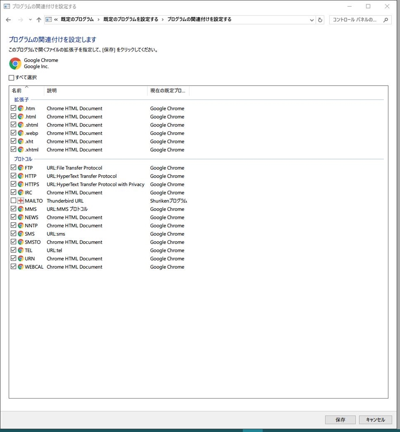Click the 保存 button
This screenshot has width=400, height=432.
[340, 420]
